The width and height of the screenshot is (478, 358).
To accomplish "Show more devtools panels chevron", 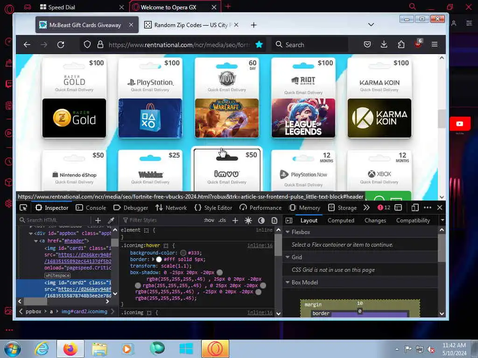I will pyautogui.click(x=366, y=207).
